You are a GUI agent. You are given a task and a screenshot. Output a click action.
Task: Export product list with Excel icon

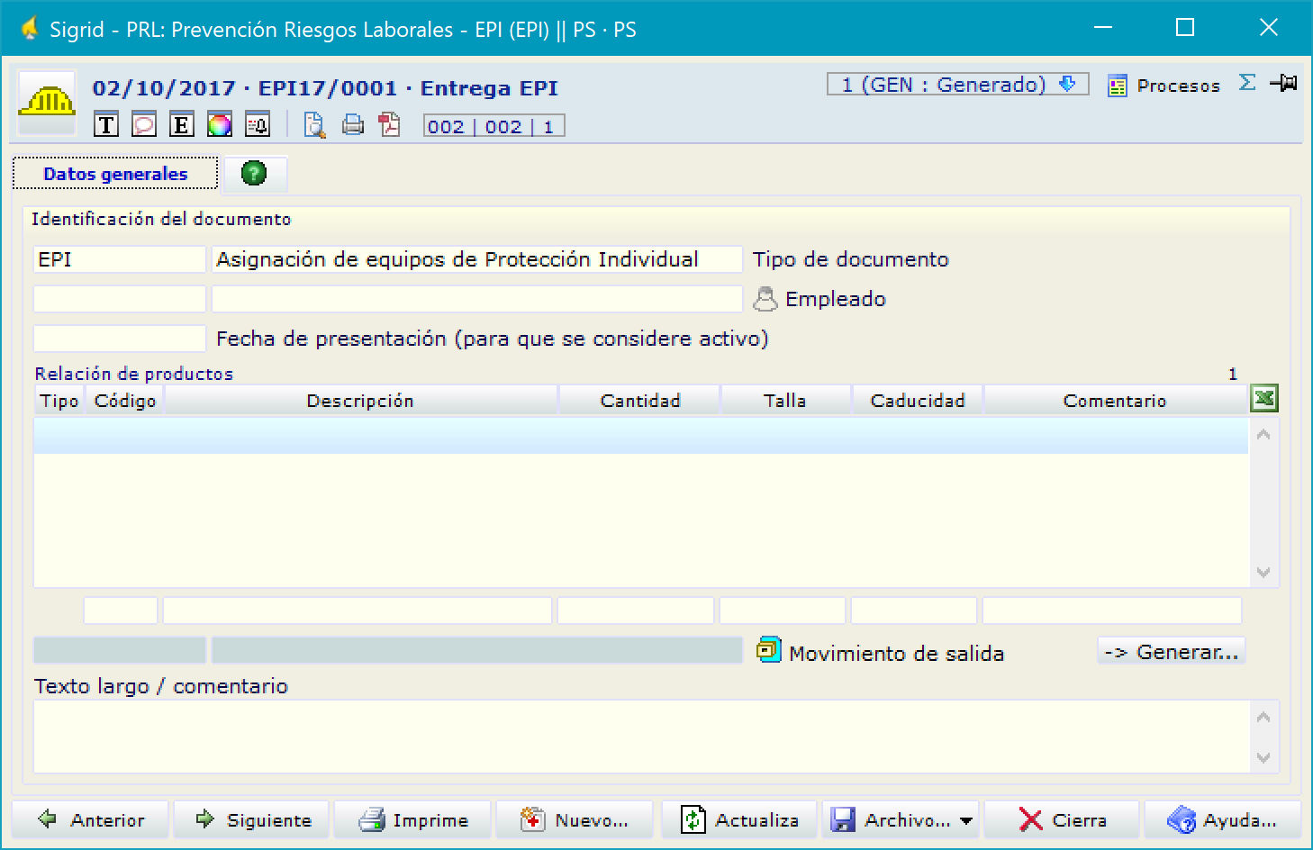click(1264, 398)
